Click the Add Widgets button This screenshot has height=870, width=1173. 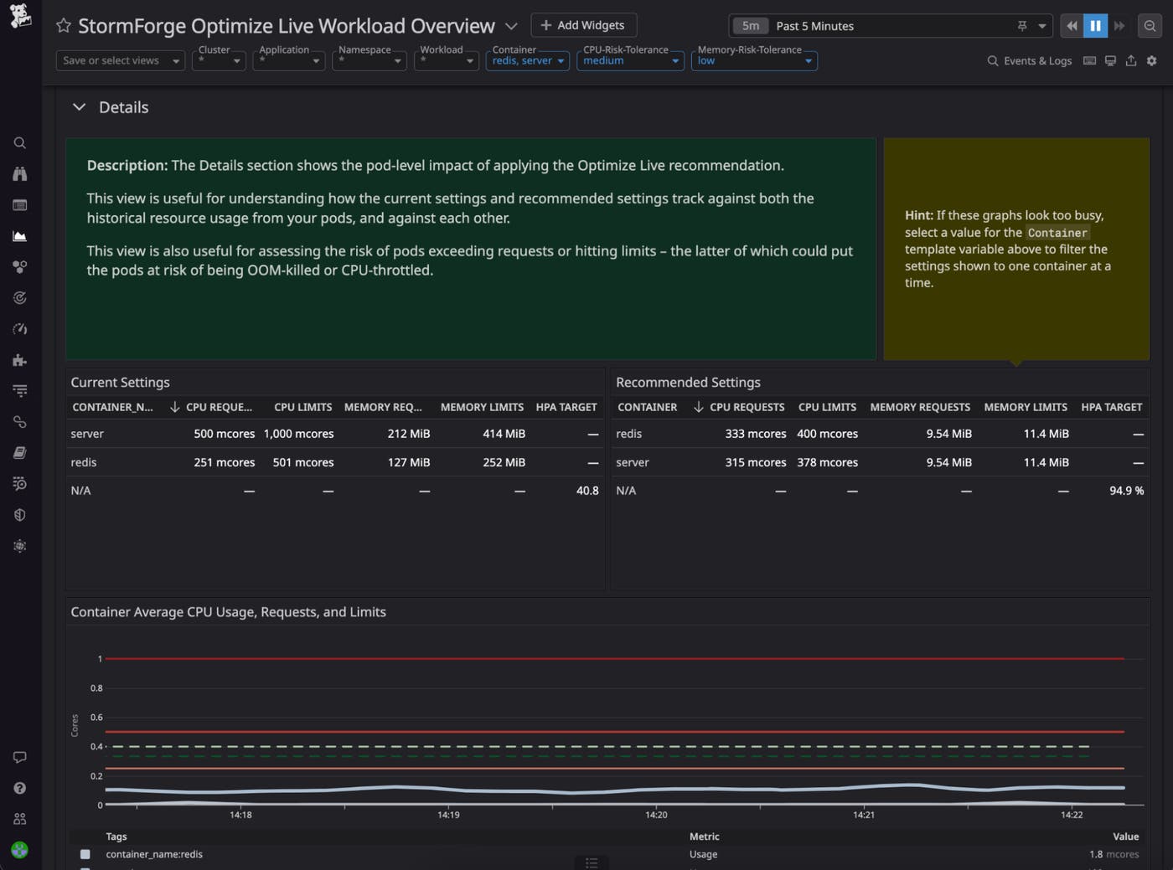point(583,25)
